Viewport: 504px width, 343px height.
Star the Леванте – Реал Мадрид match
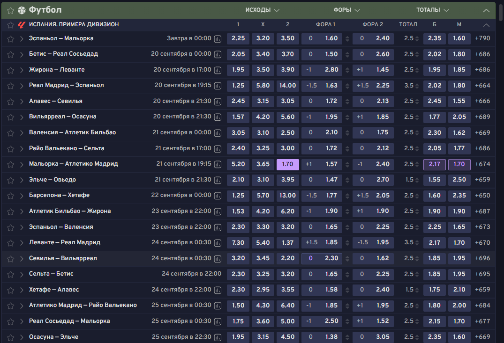(x=11, y=243)
